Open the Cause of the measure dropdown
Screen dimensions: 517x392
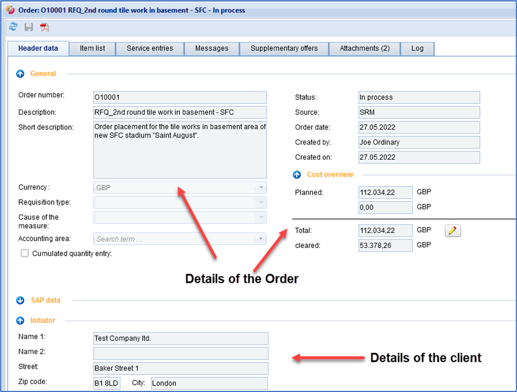261,217
